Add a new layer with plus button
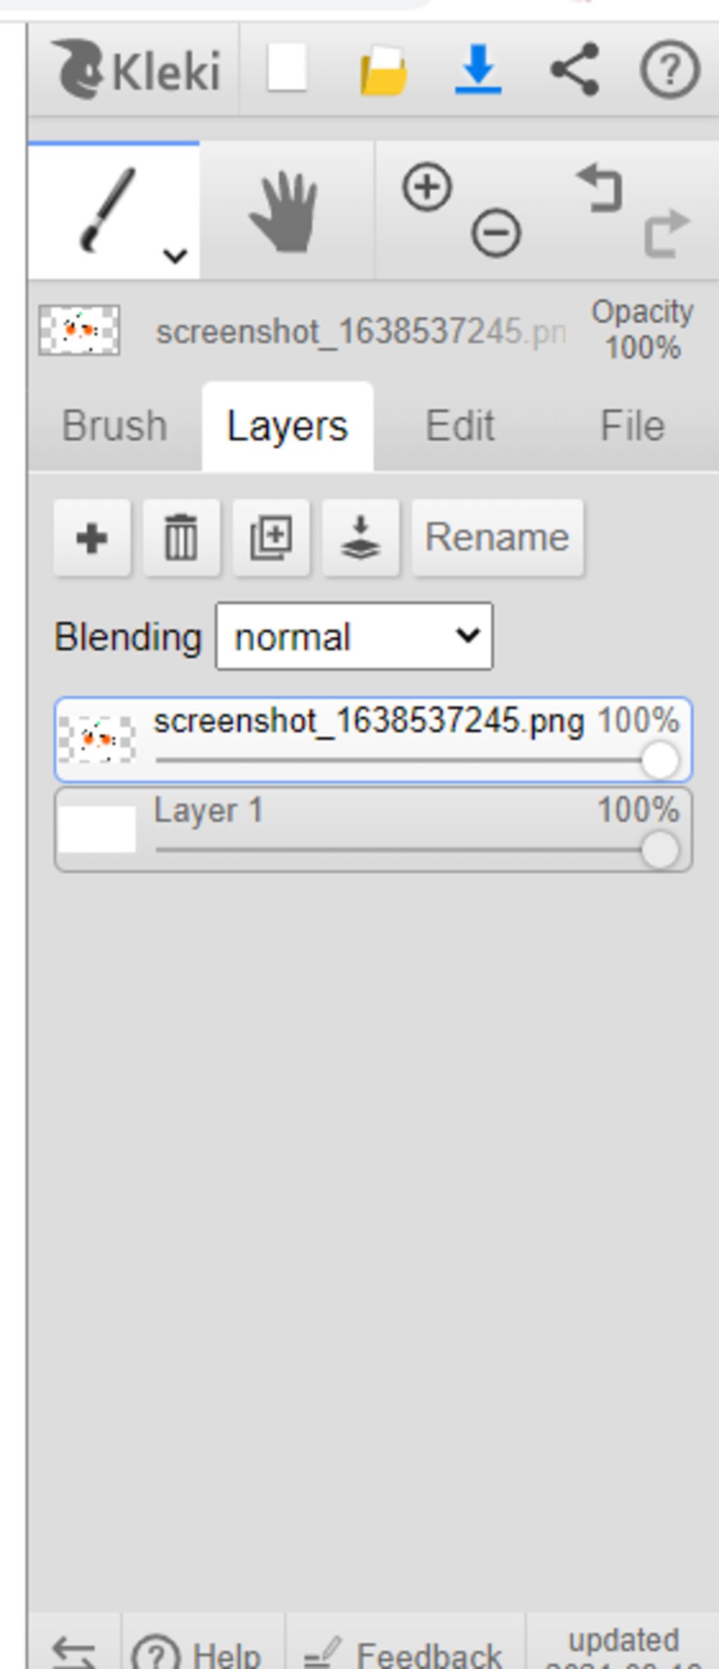 (92, 538)
